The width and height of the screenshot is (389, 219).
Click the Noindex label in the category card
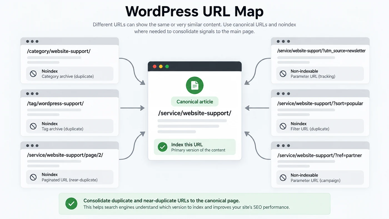(50, 71)
